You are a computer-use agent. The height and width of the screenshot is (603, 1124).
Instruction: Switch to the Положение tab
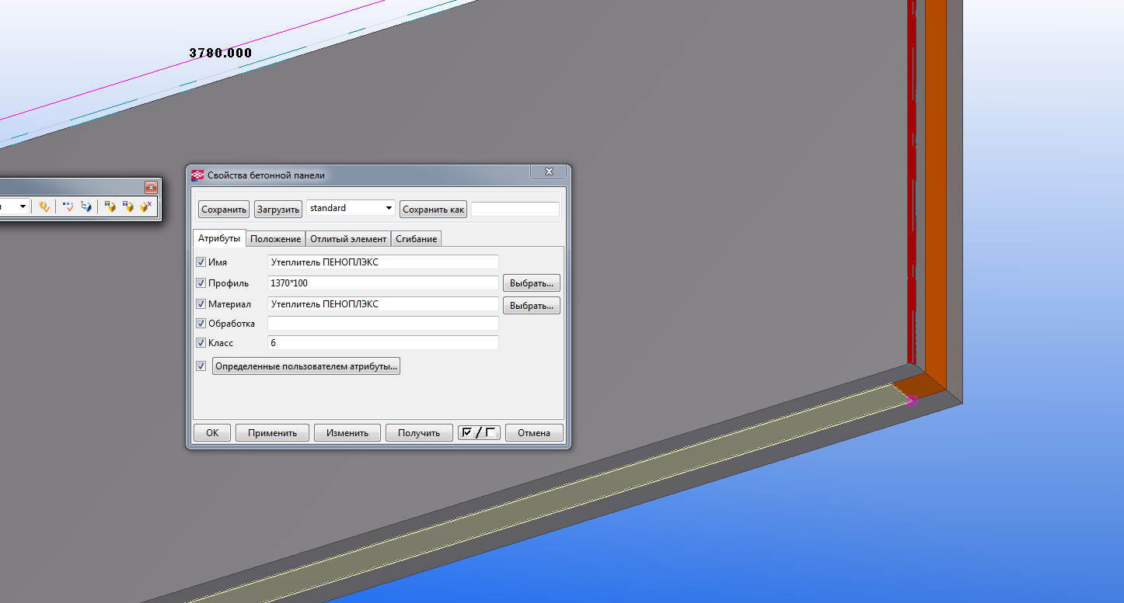[275, 239]
